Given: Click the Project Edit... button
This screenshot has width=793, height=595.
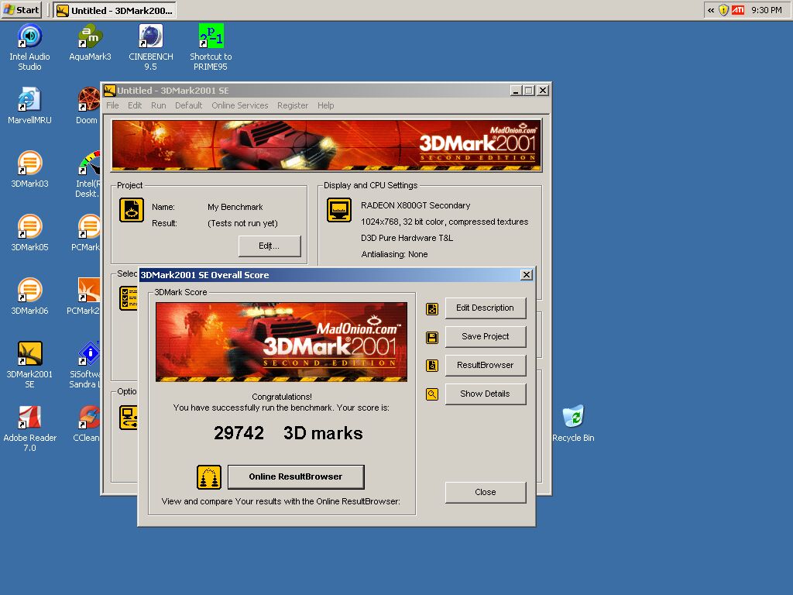Looking at the screenshot, I should coord(269,246).
